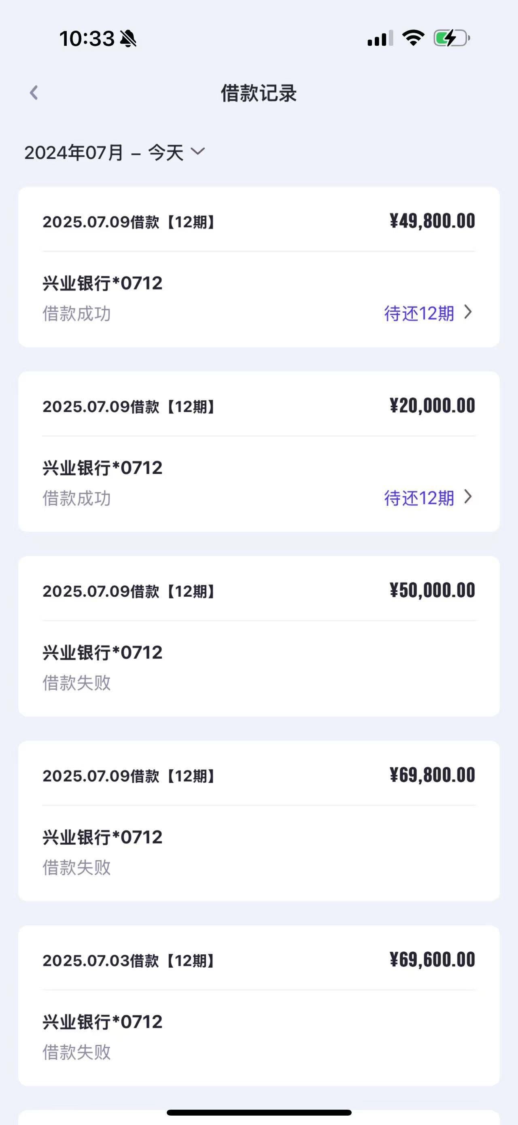Image resolution: width=518 pixels, height=1125 pixels.
Task: Tap the battery charging icon
Action: [452, 38]
